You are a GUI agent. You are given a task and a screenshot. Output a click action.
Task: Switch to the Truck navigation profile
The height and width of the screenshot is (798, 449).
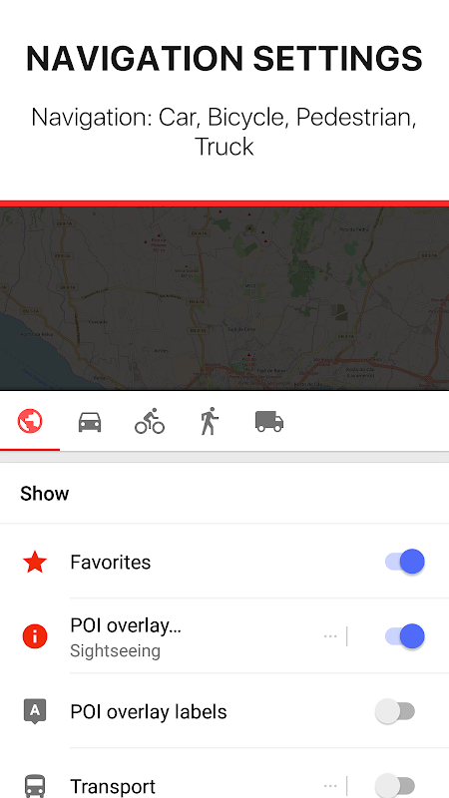click(269, 422)
